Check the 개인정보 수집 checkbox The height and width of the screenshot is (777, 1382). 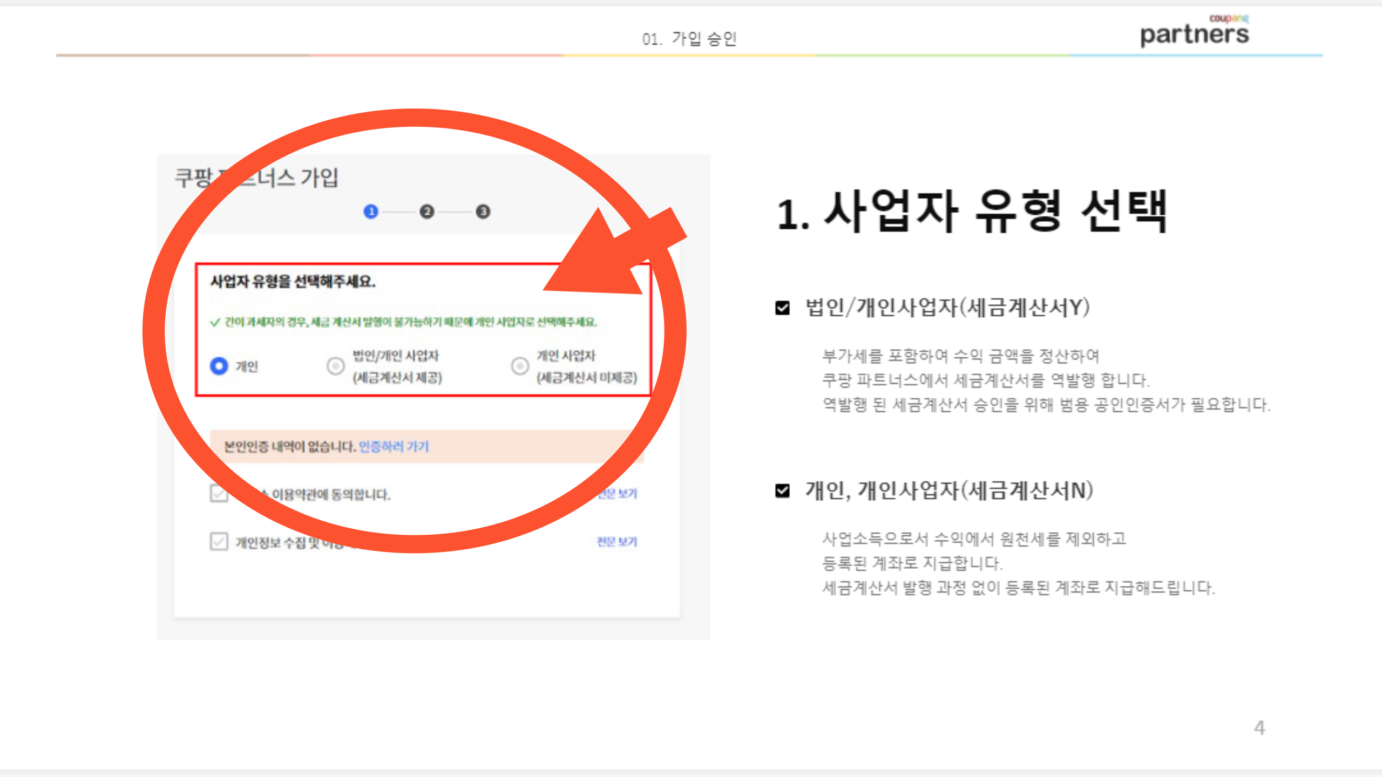pos(219,541)
